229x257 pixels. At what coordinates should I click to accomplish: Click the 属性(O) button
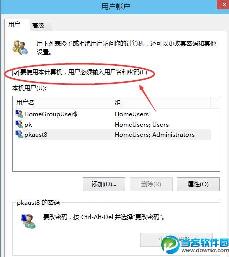(x=198, y=184)
